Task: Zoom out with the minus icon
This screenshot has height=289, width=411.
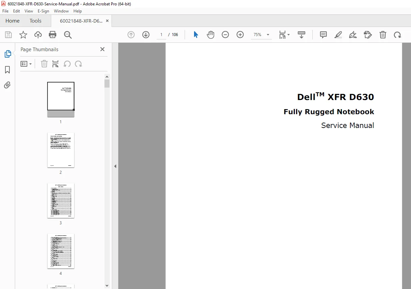Action: pyautogui.click(x=225, y=35)
